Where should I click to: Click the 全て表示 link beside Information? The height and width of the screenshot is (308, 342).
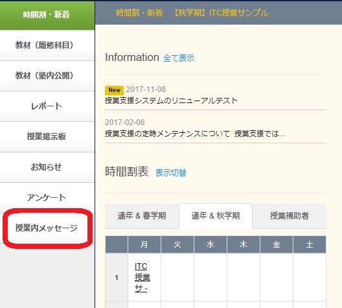click(x=179, y=58)
